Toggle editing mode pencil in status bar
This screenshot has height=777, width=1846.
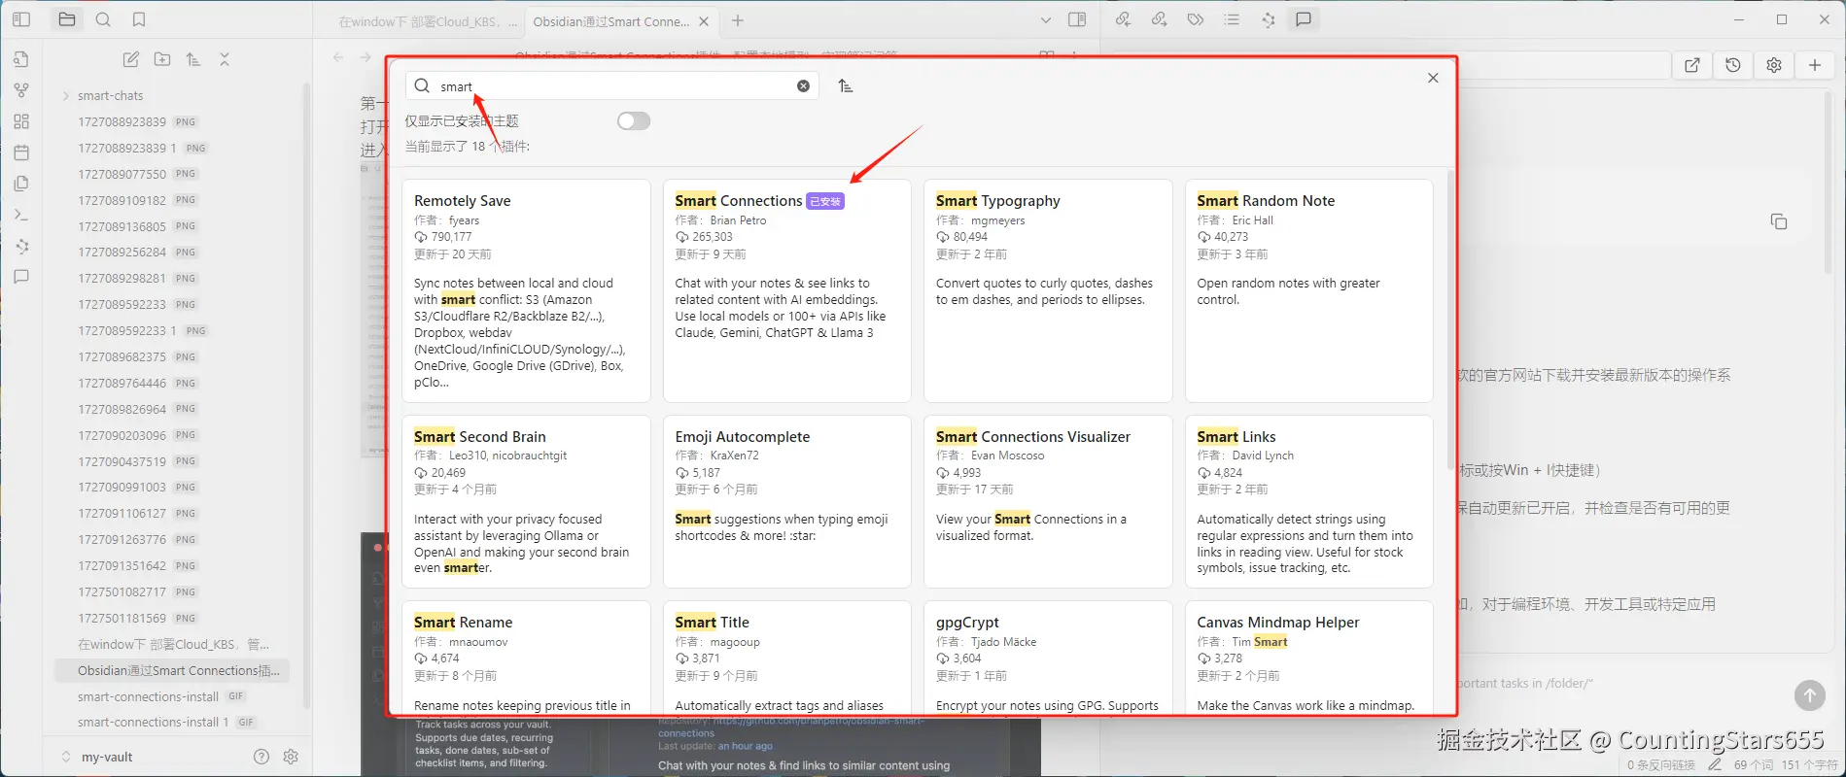tap(1715, 765)
